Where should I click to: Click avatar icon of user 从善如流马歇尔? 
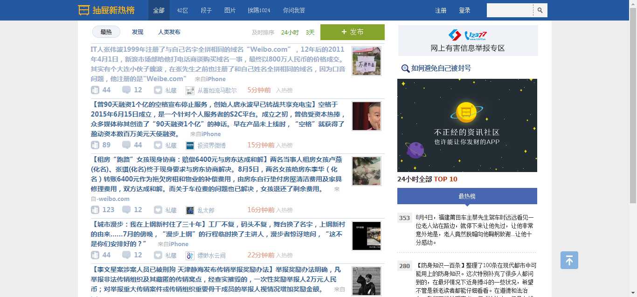pos(190,90)
